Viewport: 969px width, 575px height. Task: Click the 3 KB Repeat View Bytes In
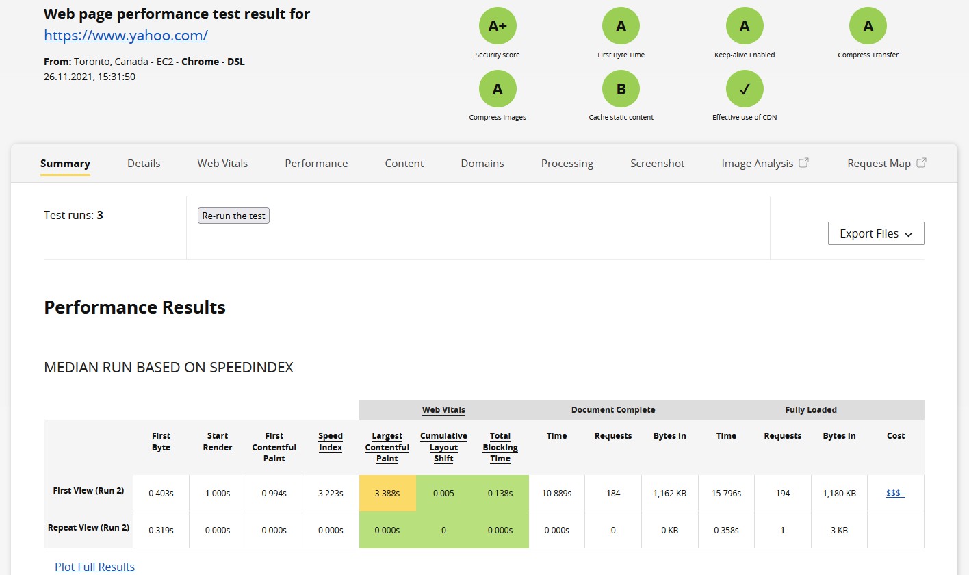839,530
